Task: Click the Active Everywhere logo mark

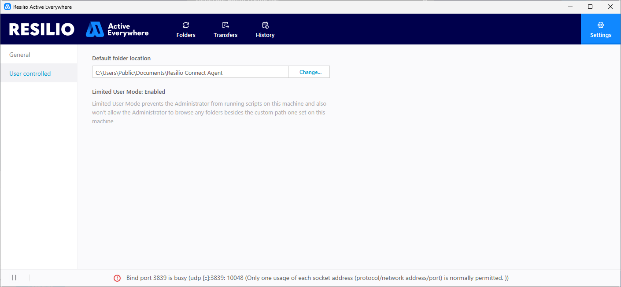Action: [94, 29]
